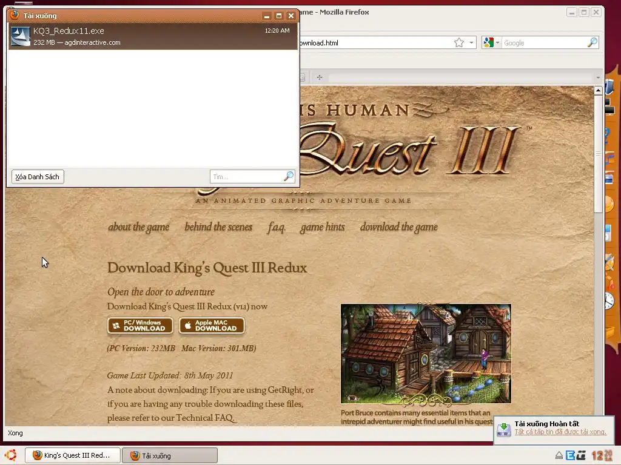Click the 'Game Last Updated: 8th May 2011' text
Viewport: 621px width, 465px height.
pos(170,375)
